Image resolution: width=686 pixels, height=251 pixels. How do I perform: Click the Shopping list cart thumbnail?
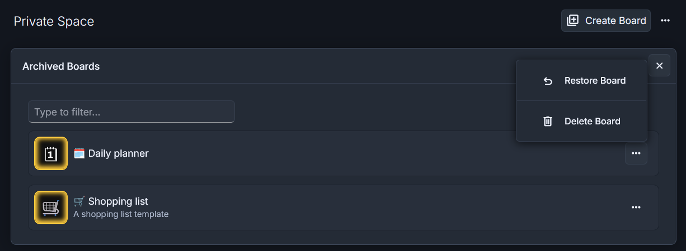click(x=51, y=207)
